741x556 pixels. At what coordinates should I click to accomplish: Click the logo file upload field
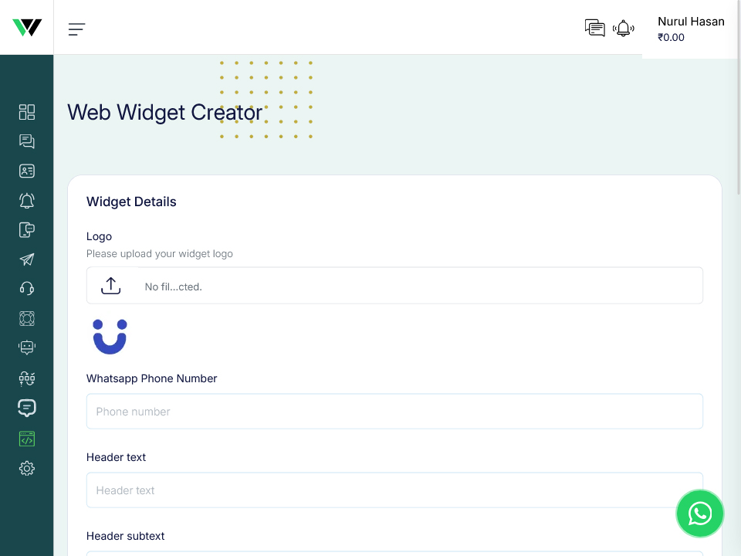pos(394,286)
